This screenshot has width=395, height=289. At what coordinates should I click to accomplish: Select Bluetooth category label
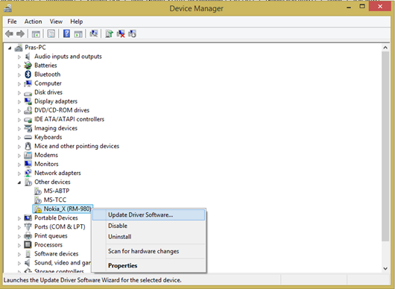tap(48, 74)
